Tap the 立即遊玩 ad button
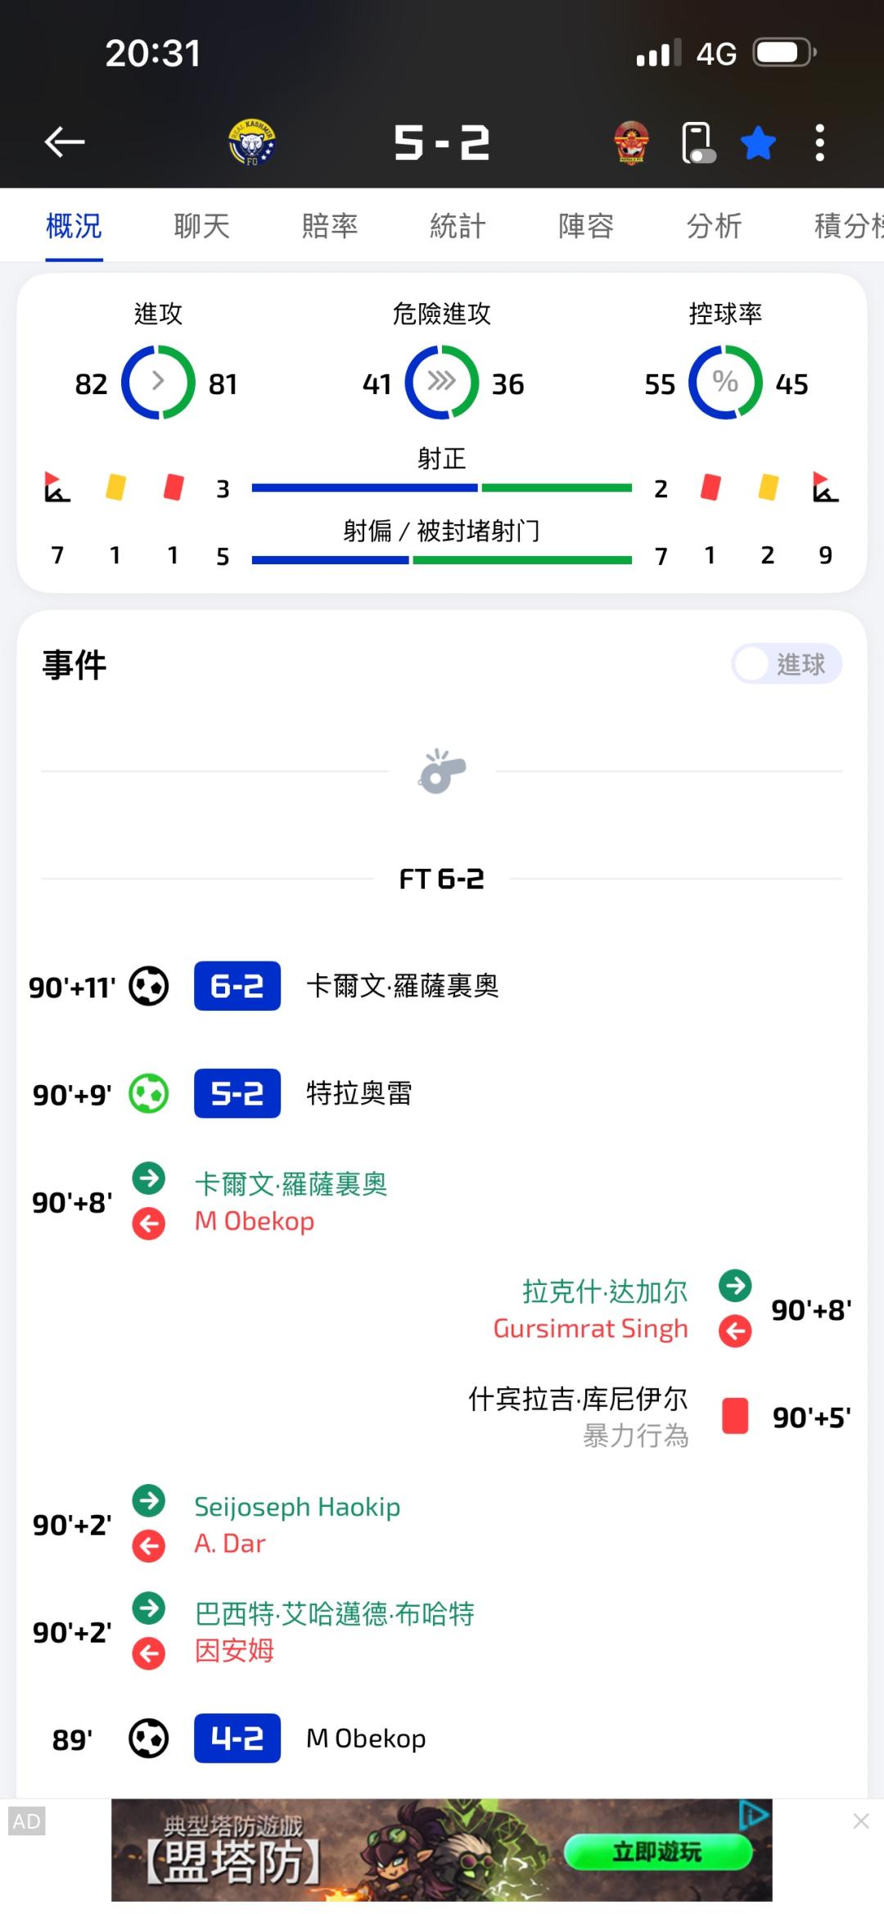884x1914 pixels. (x=657, y=1853)
